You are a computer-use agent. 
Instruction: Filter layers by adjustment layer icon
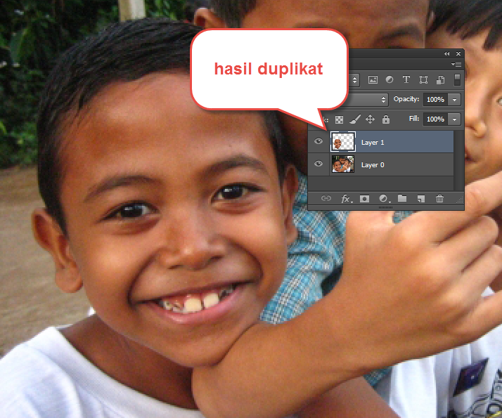tap(390, 79)
